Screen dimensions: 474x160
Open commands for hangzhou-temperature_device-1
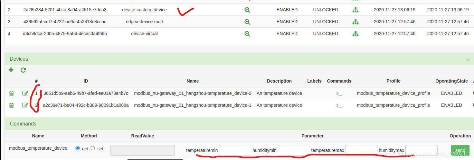click(339, 105)
